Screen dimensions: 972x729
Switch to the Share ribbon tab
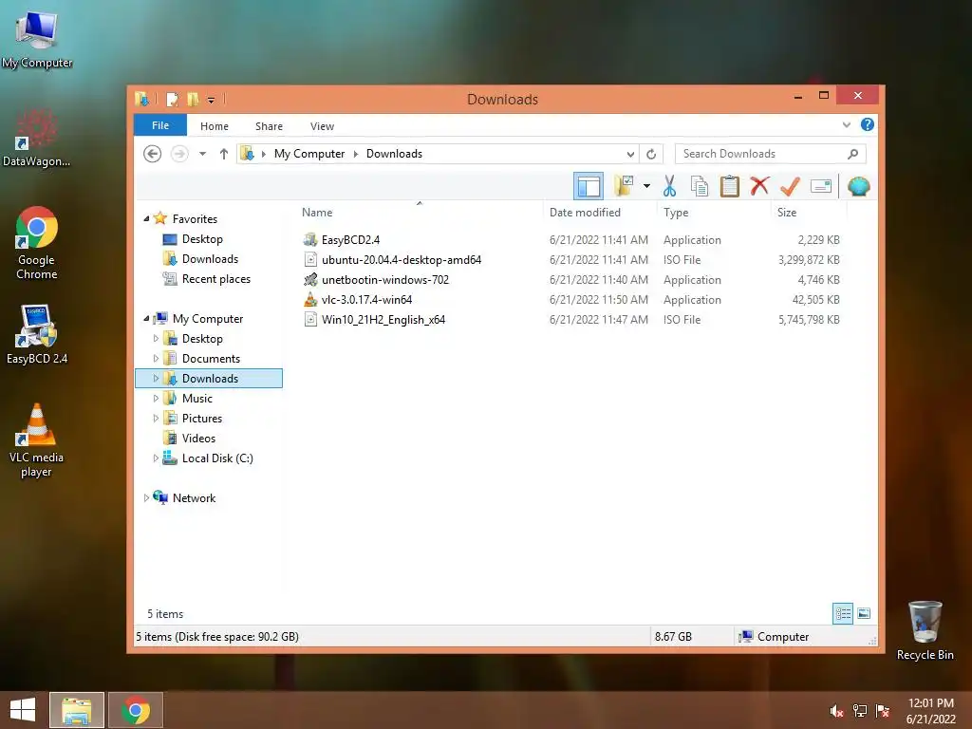(x=269, y=126)
